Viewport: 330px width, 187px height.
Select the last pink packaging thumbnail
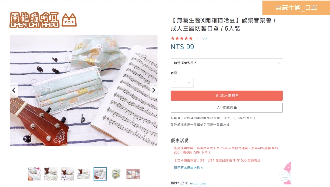point(133,174)
